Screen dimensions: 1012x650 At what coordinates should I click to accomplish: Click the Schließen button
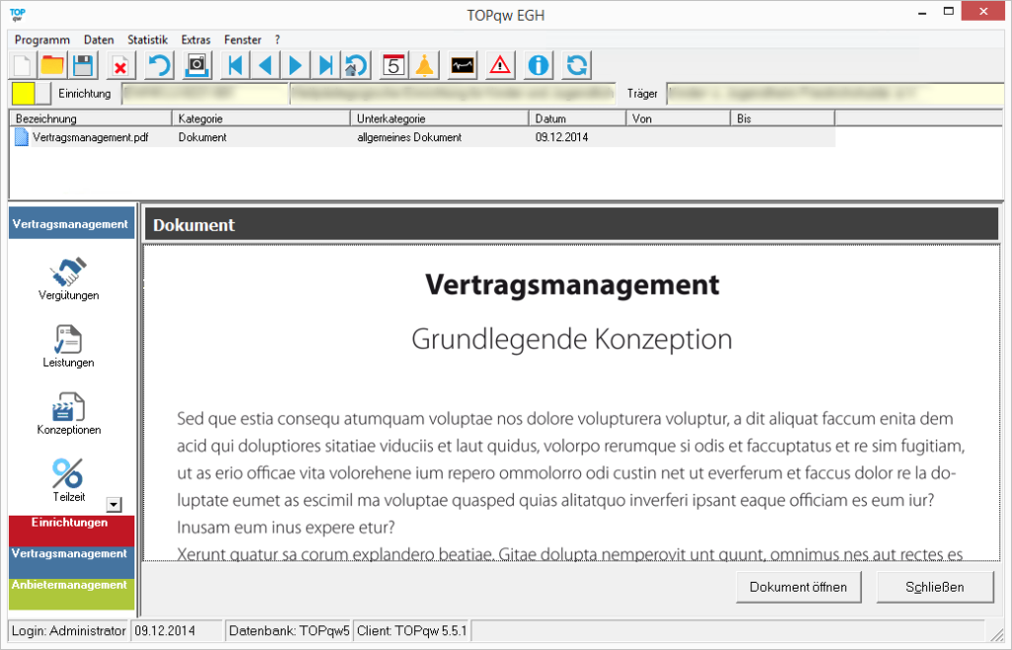(x=935, y=587)
